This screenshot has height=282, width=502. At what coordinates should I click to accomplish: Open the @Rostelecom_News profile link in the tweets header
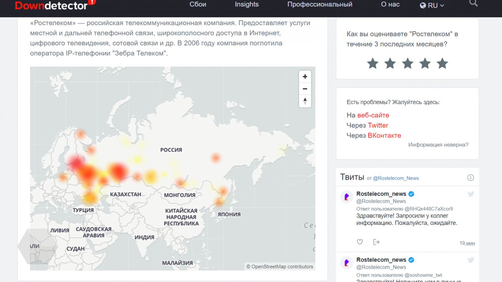396,178
